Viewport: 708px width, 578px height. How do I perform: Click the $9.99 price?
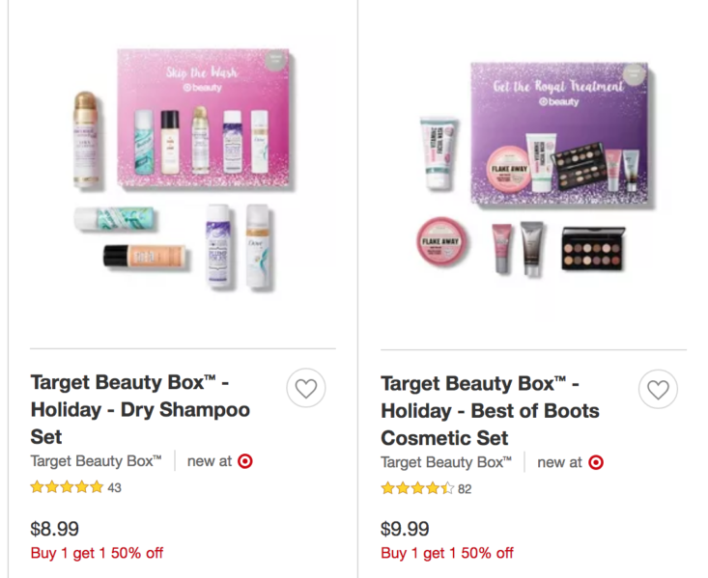coord(405,529)
